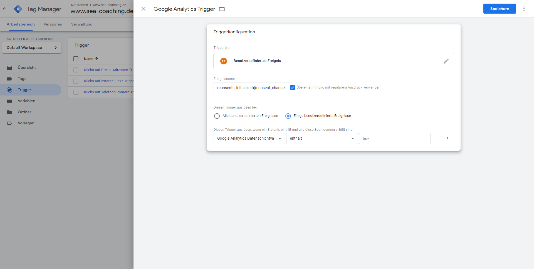Viewport: 534px width, 269px height.
Task: Open the three-dot more options menu
Action: pyautogui.click(x=524, y=9)
